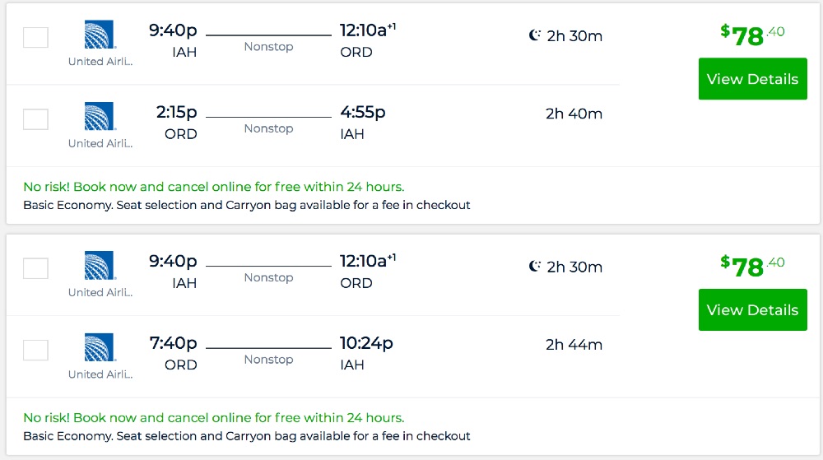Screen dimensions: 823x460
Task: Click United logo on first itinerary's 9:40p flight
Action: pos(100,35)
